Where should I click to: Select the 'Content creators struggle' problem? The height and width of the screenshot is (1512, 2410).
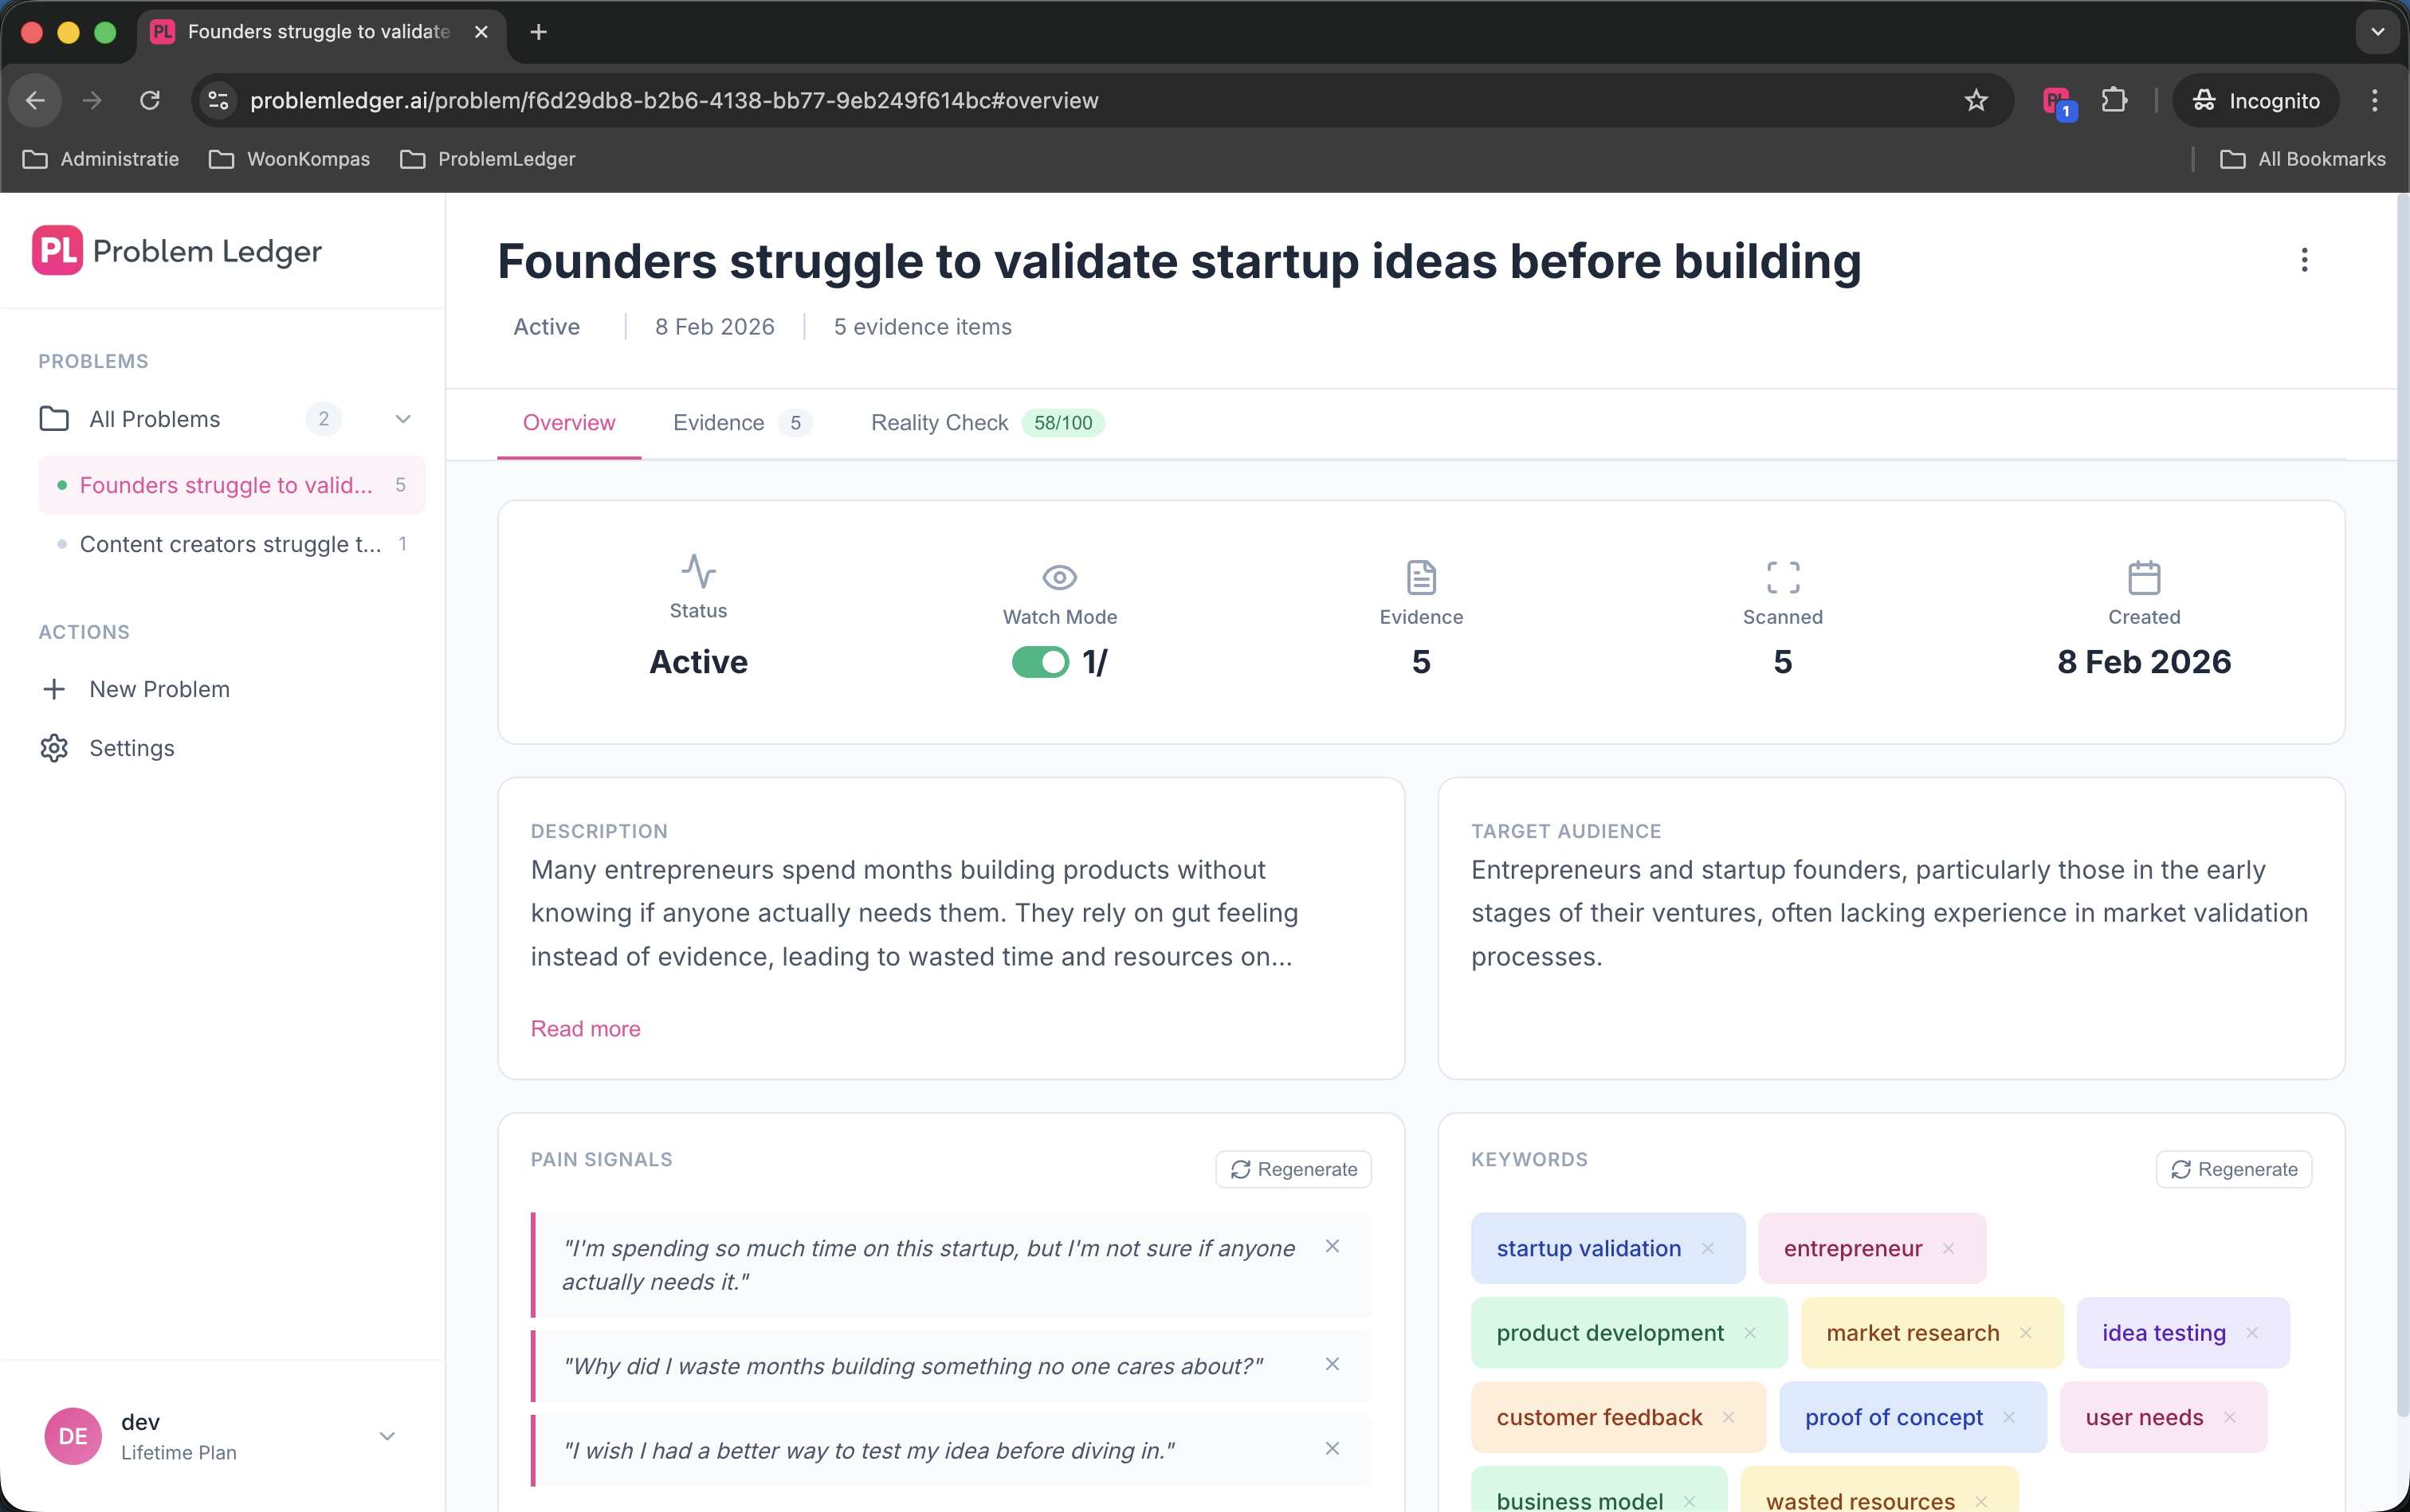[231, 544]
